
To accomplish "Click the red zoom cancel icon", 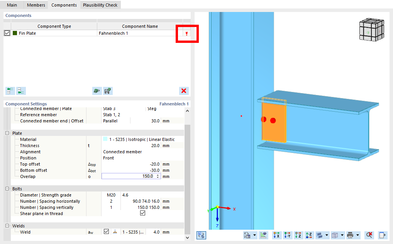I will click(370, 235).
